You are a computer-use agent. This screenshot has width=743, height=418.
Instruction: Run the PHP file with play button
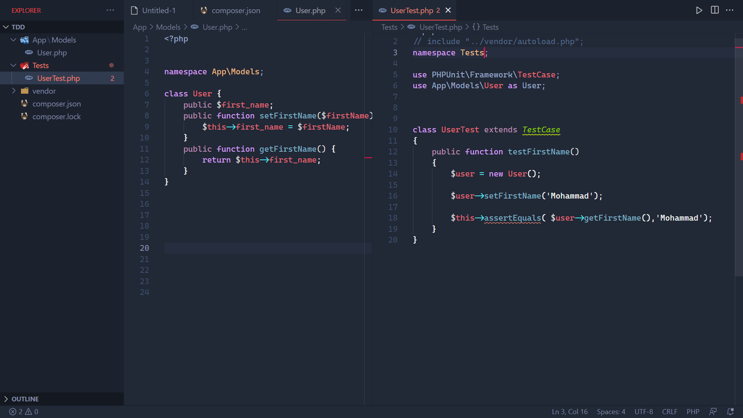click(699, 10)
